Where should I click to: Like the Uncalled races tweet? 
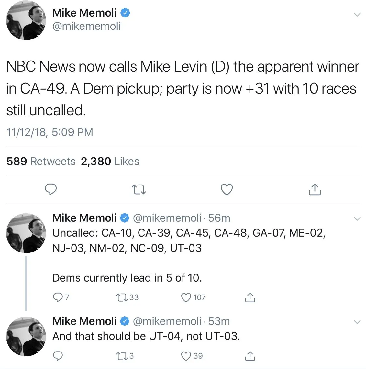point(186,297)
